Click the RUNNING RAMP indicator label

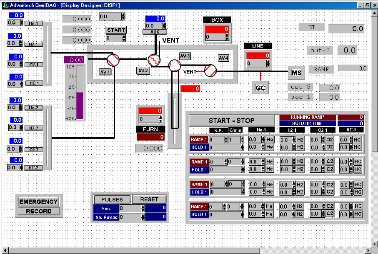(x=308, y=117)
